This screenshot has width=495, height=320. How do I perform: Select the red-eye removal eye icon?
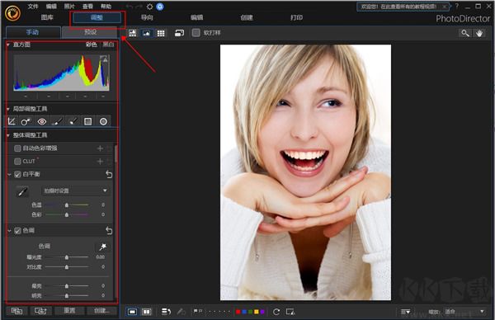[42, 121]
